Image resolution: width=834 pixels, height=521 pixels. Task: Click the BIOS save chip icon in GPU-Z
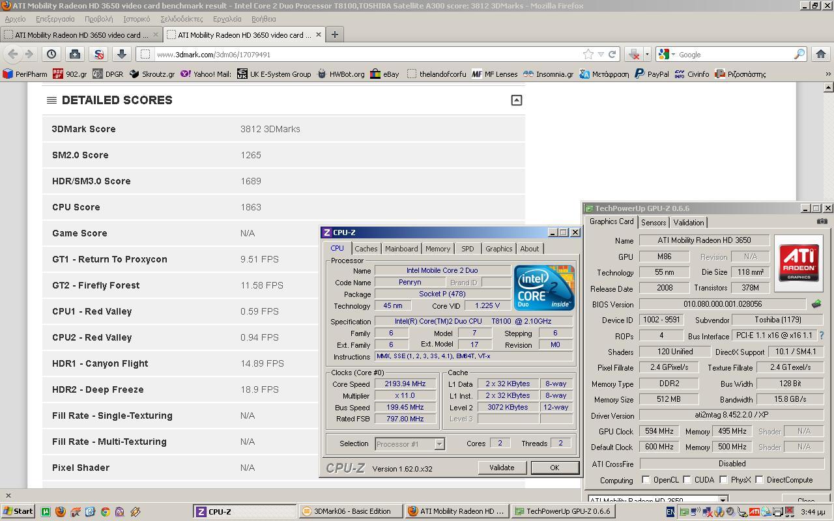[816, 304]
